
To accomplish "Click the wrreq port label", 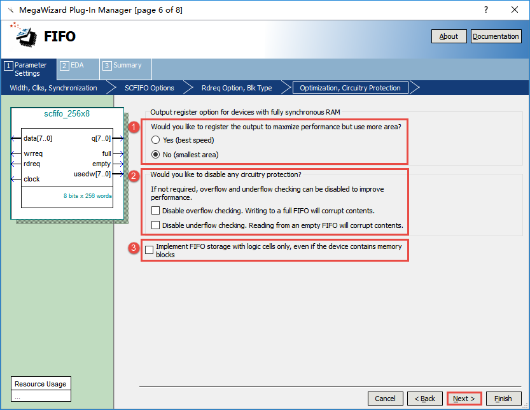I will tap(33, 153).
